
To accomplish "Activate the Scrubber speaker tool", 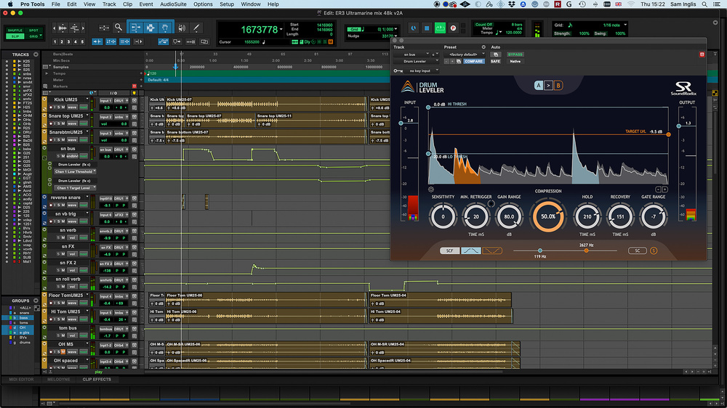I will [x=180, y=28].
